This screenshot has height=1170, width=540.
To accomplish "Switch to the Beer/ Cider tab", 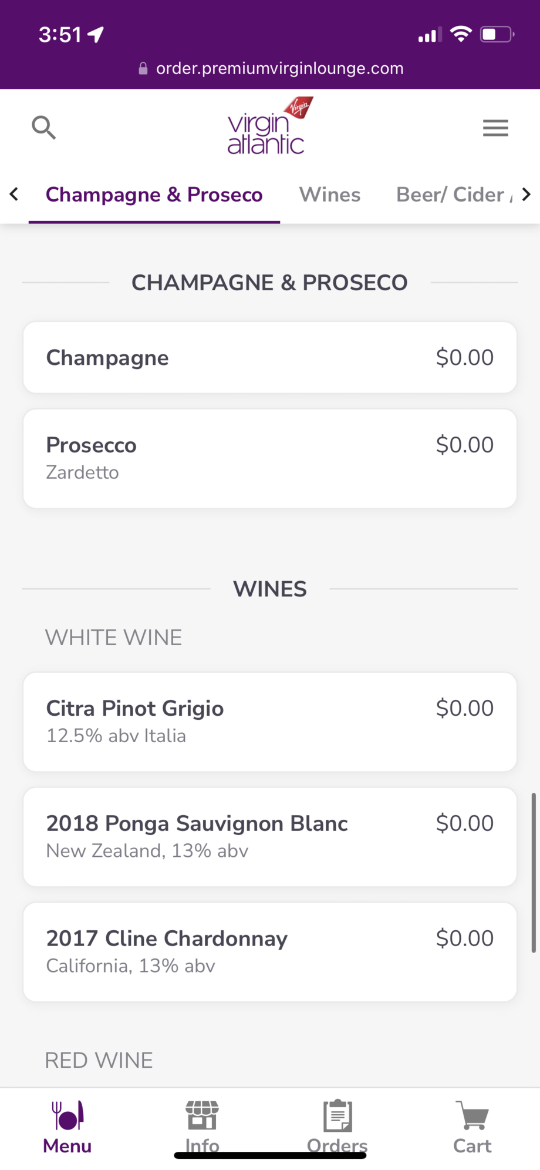I will click(x=450, y=195).
